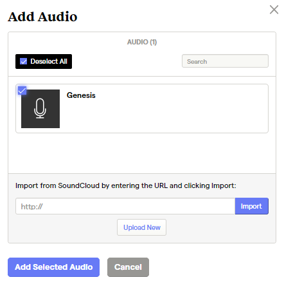Screen dimensions: 284x284
Task: Uncheck the Genesis audio checkbox
Action: click(22, 90)
